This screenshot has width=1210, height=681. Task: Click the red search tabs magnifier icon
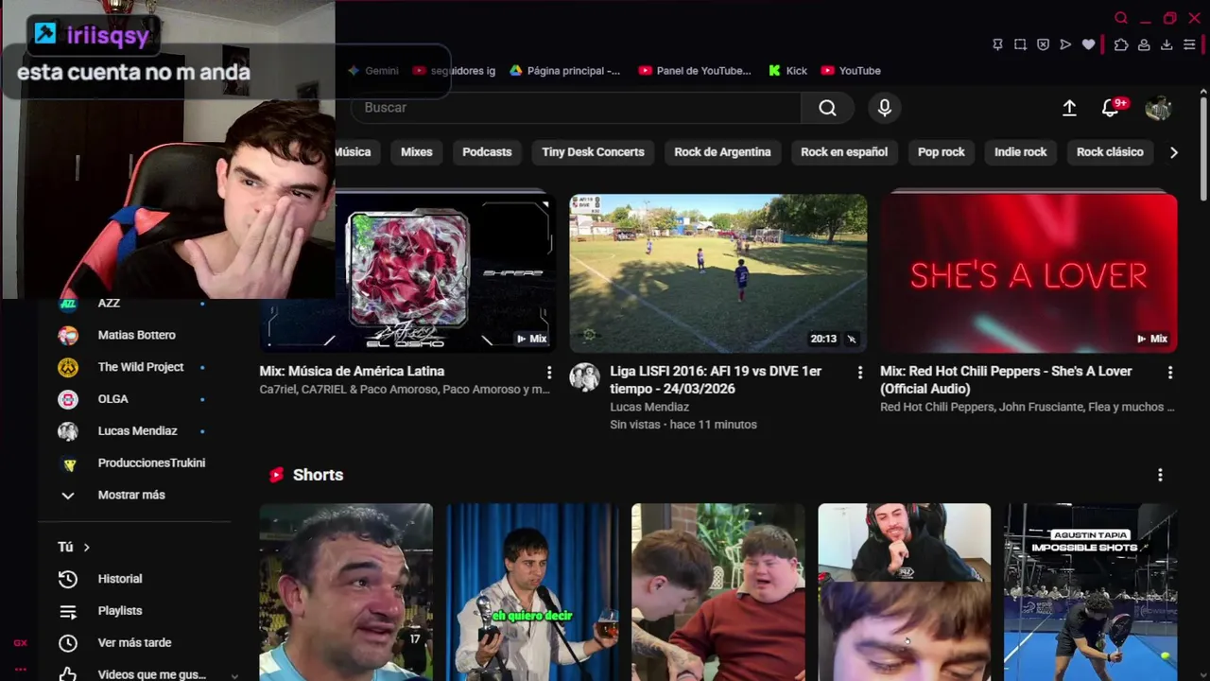tap(1121, 18)
